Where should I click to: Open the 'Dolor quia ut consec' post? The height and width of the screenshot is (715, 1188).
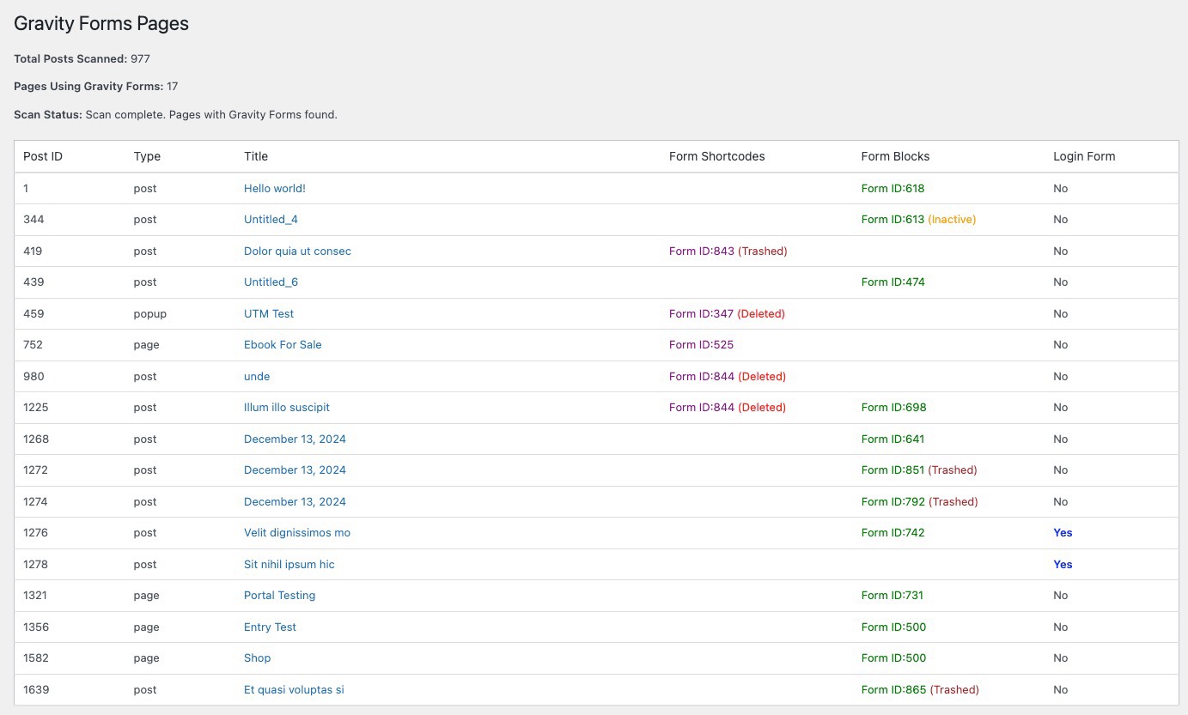(297, 251)
